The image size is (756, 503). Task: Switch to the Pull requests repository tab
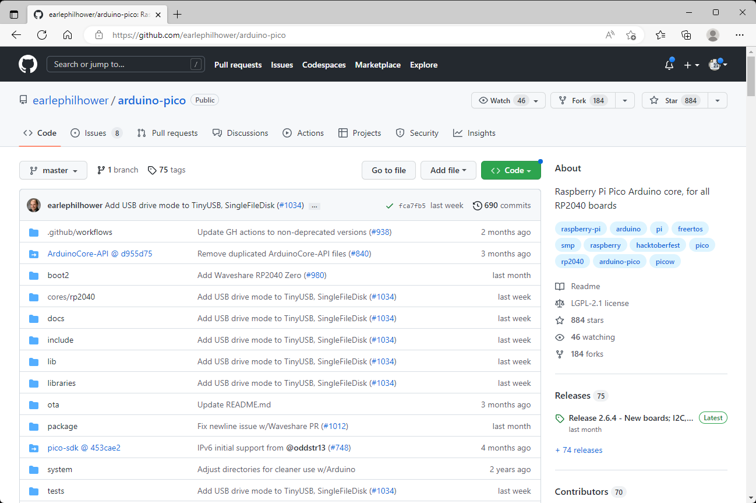click(168, 133)
